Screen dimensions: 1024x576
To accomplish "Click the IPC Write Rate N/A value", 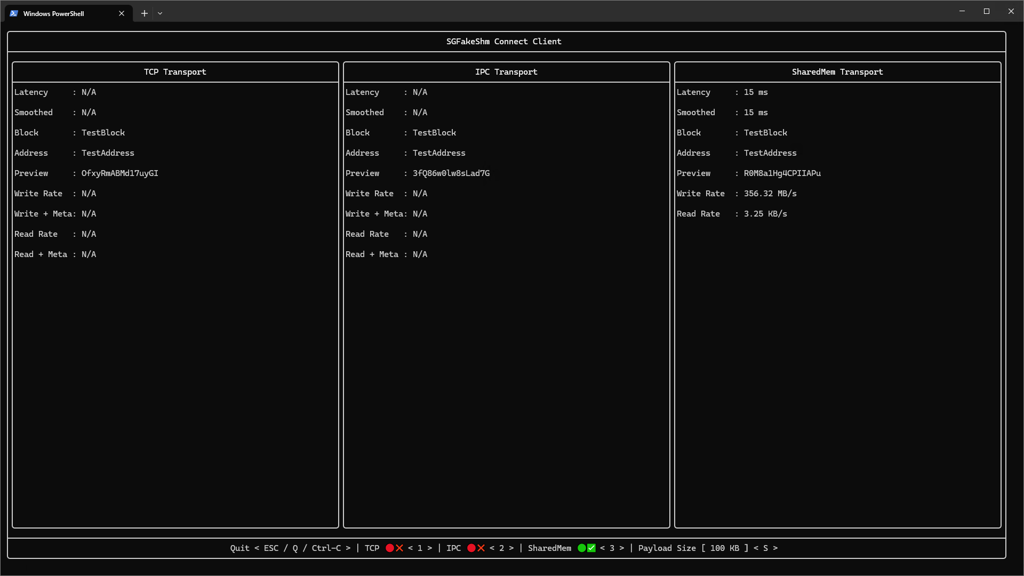I will pos(420,194).
